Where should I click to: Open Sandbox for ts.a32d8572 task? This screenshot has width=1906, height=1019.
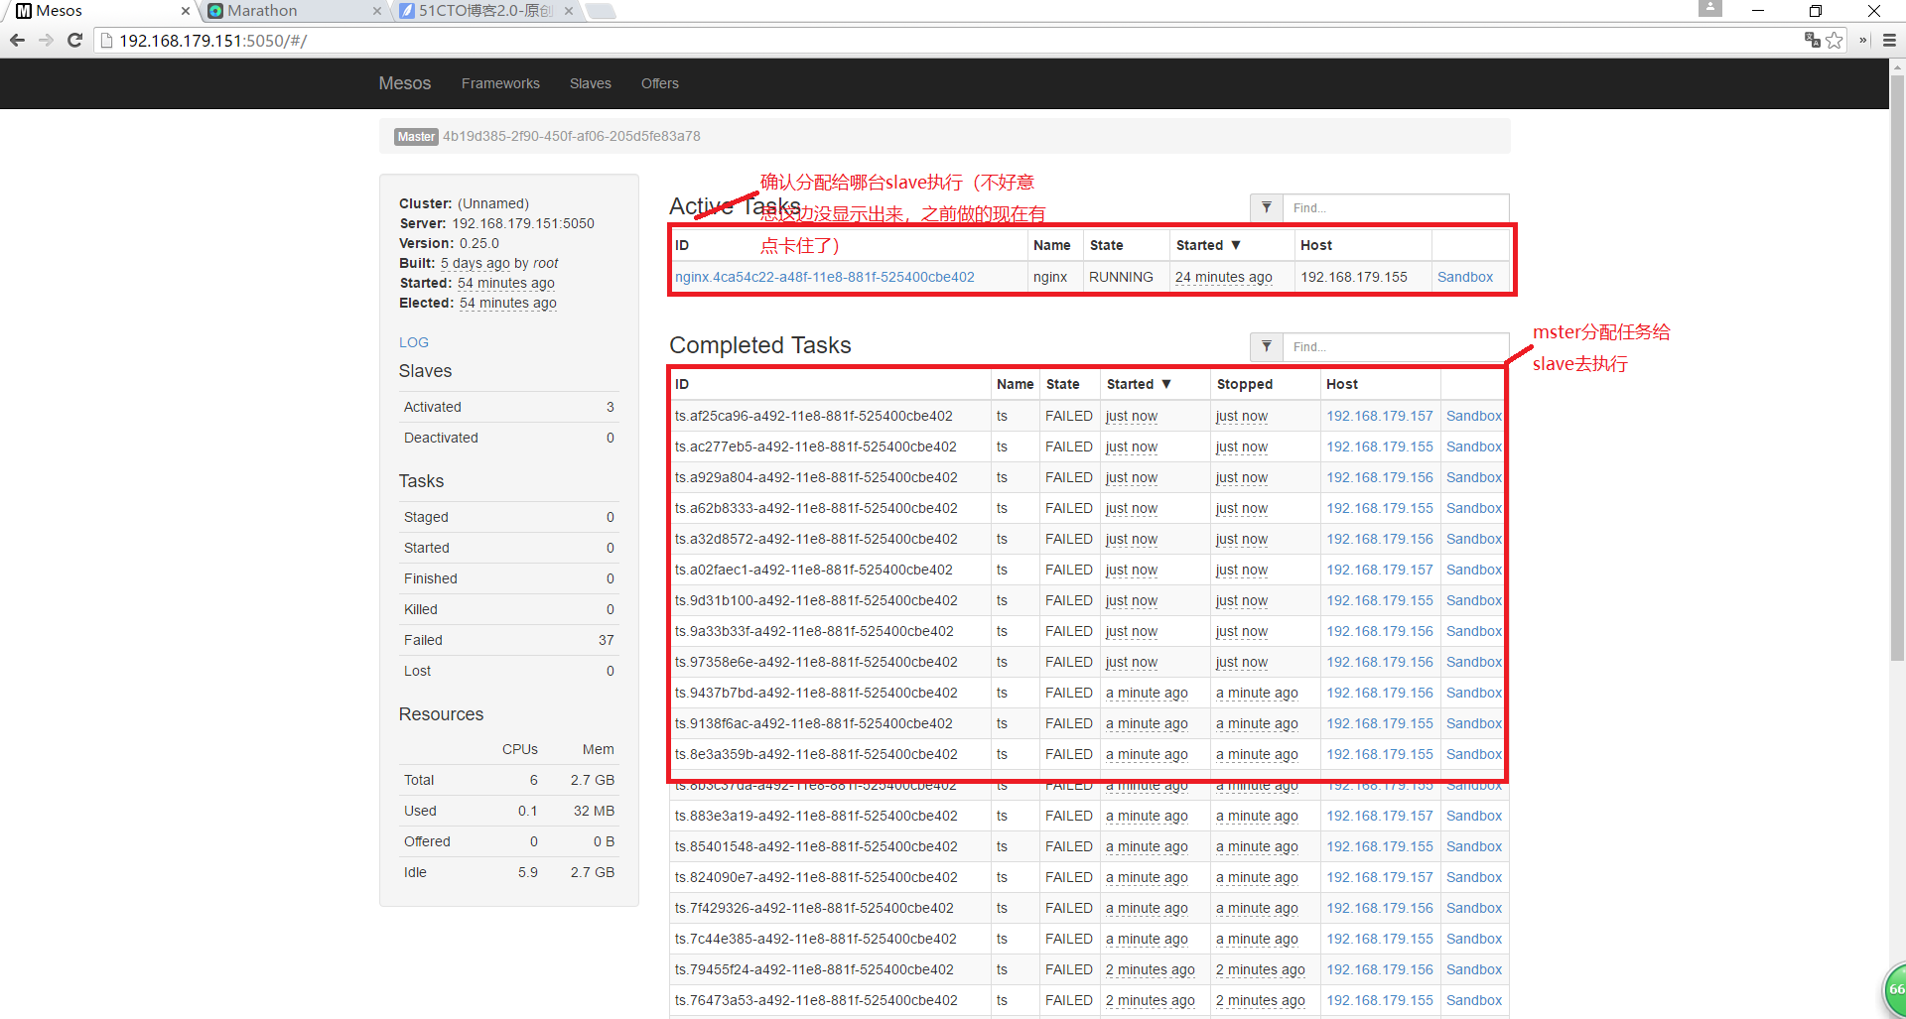[x=1474, y=539]
